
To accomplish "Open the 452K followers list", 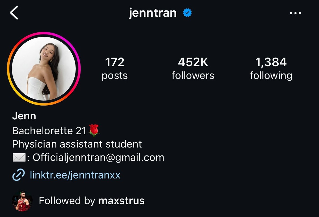I will (x=193, y=68).
